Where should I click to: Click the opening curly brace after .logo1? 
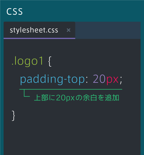pyautogui.click(x=50, y=61)
